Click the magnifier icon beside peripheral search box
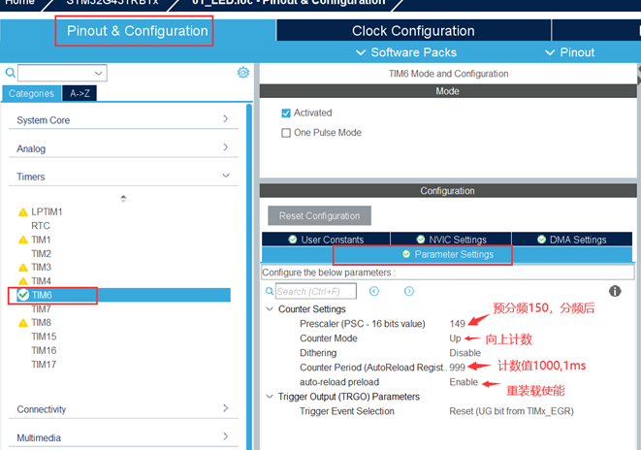Image resolution: width=641 pixels, height=450 pixels. pos(10,73)
